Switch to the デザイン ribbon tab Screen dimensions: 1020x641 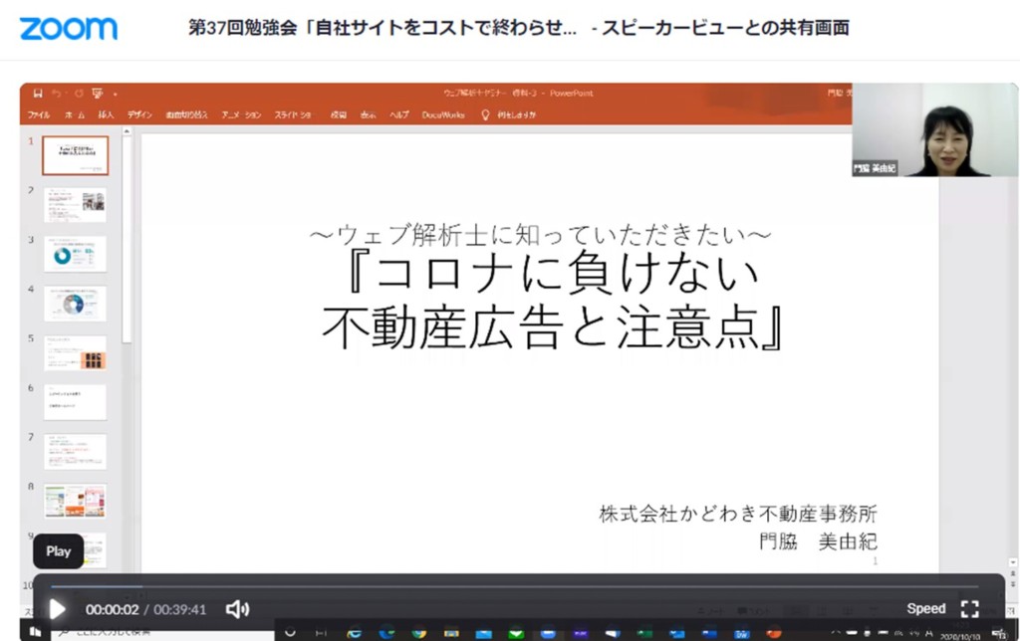139,115
